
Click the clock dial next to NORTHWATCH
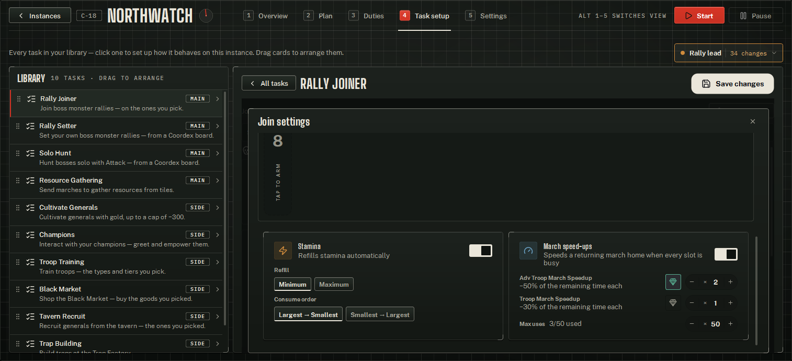(x=206, y=16)
